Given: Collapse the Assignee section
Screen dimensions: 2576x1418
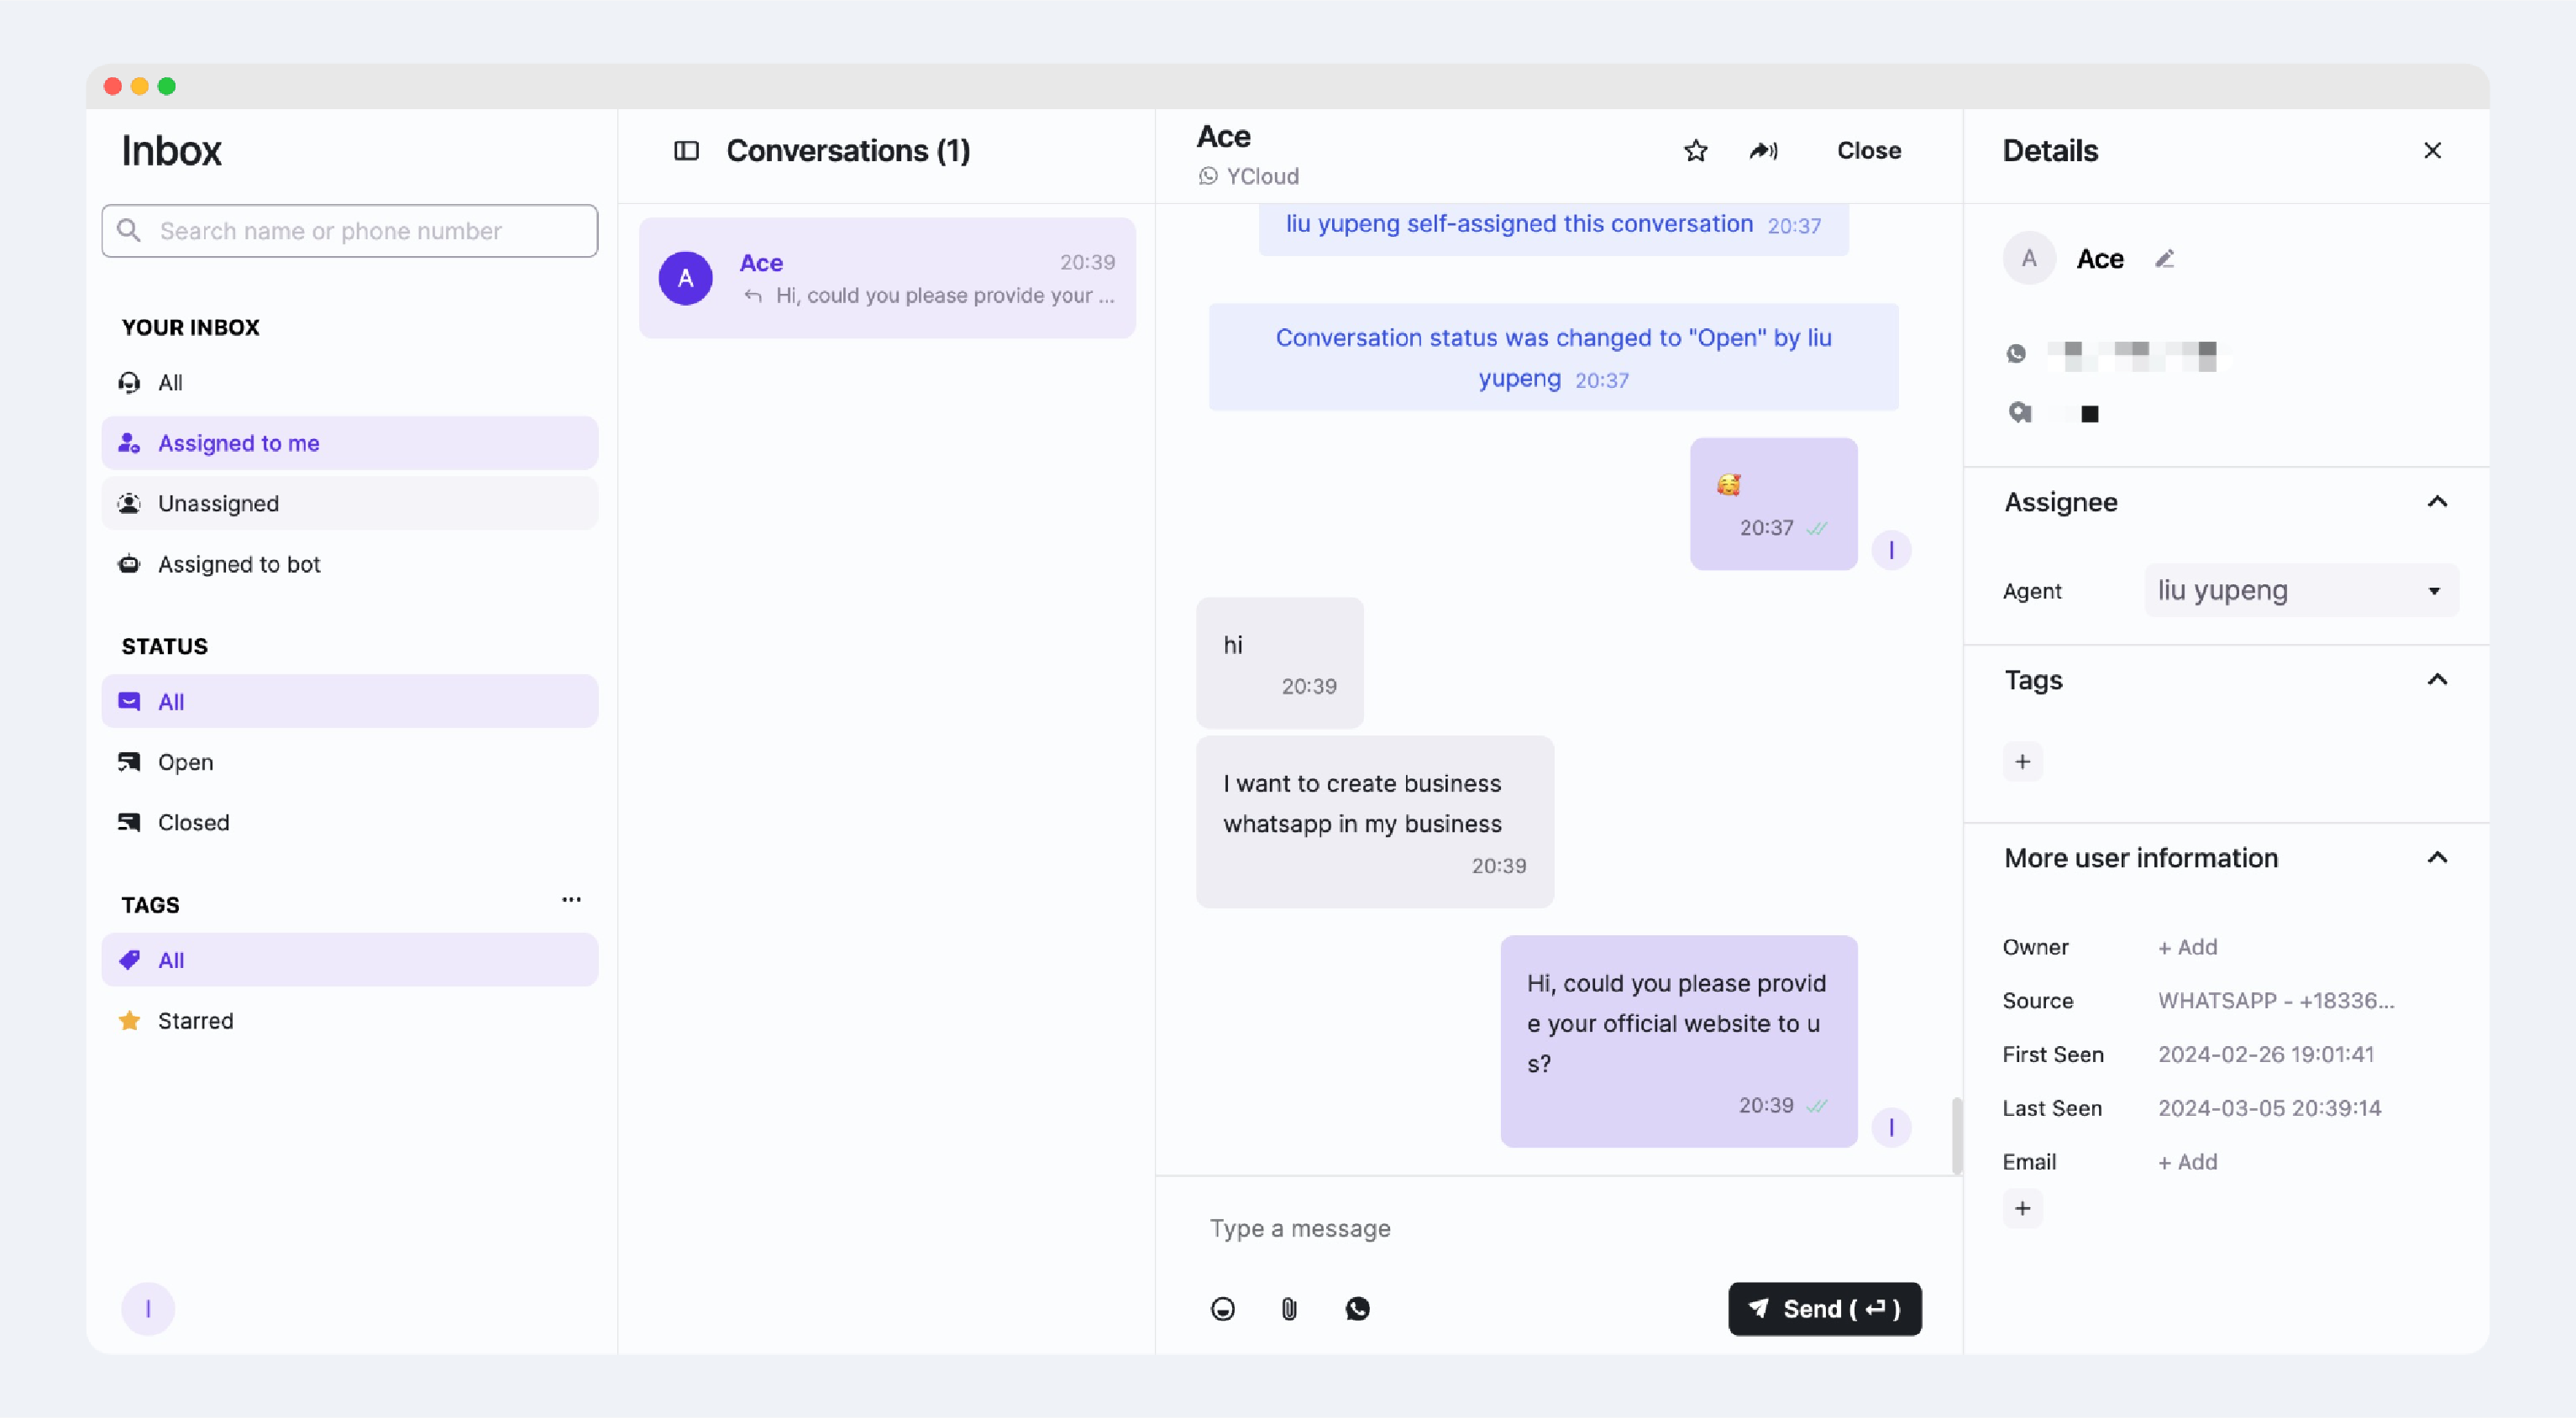Looking at the screenshot, I should pos(2437,502).
